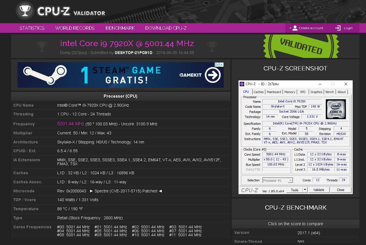Click the CPU-Z SCREENSHOT heading

pyautogui.click(x=295, y=68)
